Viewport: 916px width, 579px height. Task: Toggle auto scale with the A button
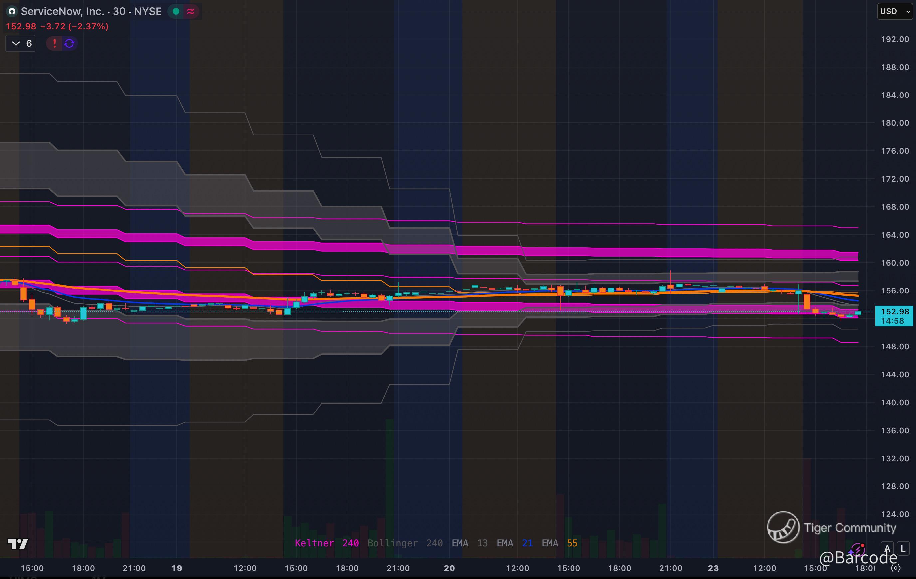887,549
